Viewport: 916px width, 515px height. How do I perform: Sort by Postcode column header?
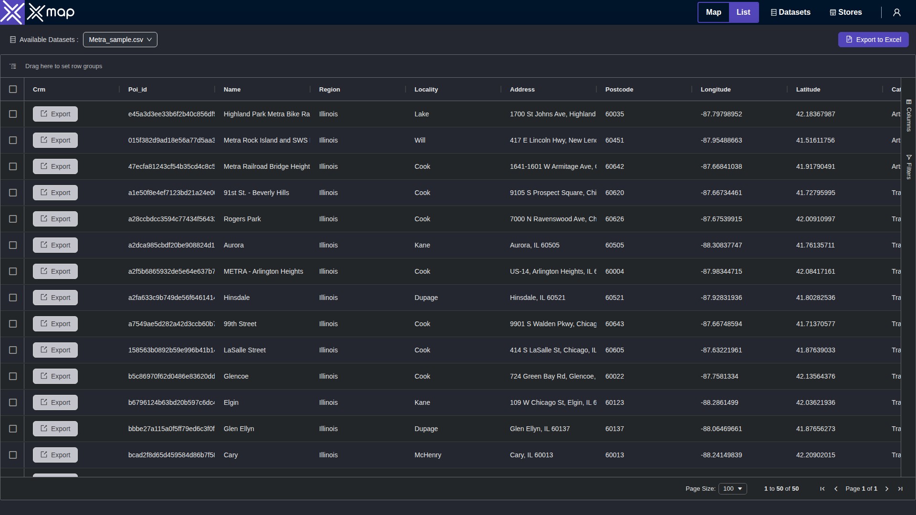619,90
